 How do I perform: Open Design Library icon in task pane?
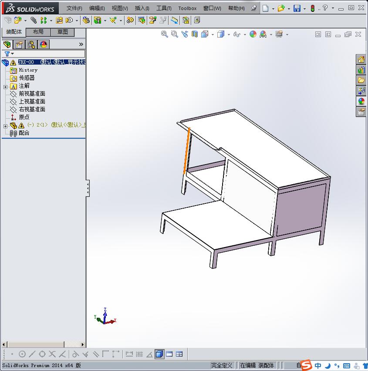point(361,70)
